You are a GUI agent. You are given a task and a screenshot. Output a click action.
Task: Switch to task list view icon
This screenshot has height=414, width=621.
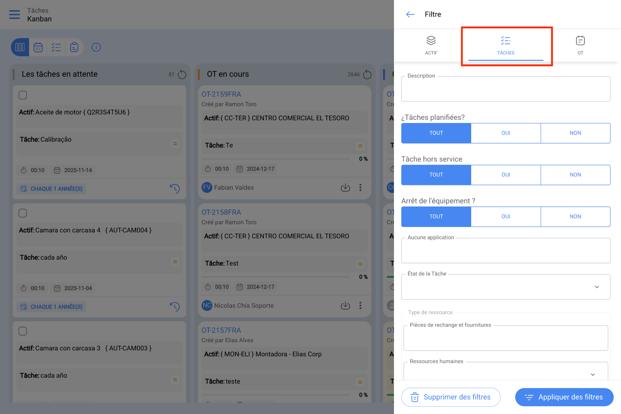[56, 47]
